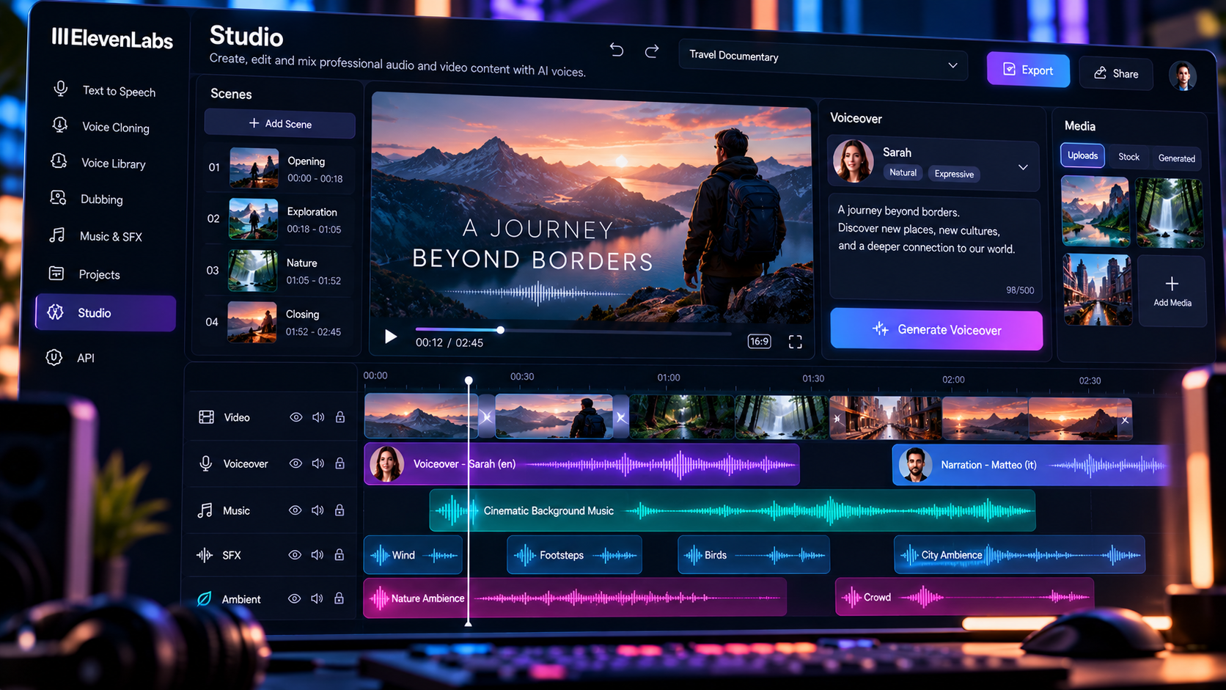Select the City Ambience SFX clip
Viewport: 1226px width, 690px height.
(1019, 555)
